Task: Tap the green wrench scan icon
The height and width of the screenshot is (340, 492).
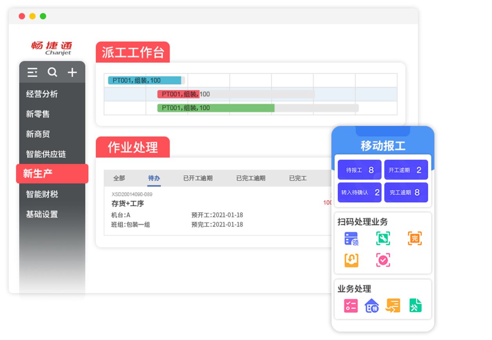Action: click(383, 238)
